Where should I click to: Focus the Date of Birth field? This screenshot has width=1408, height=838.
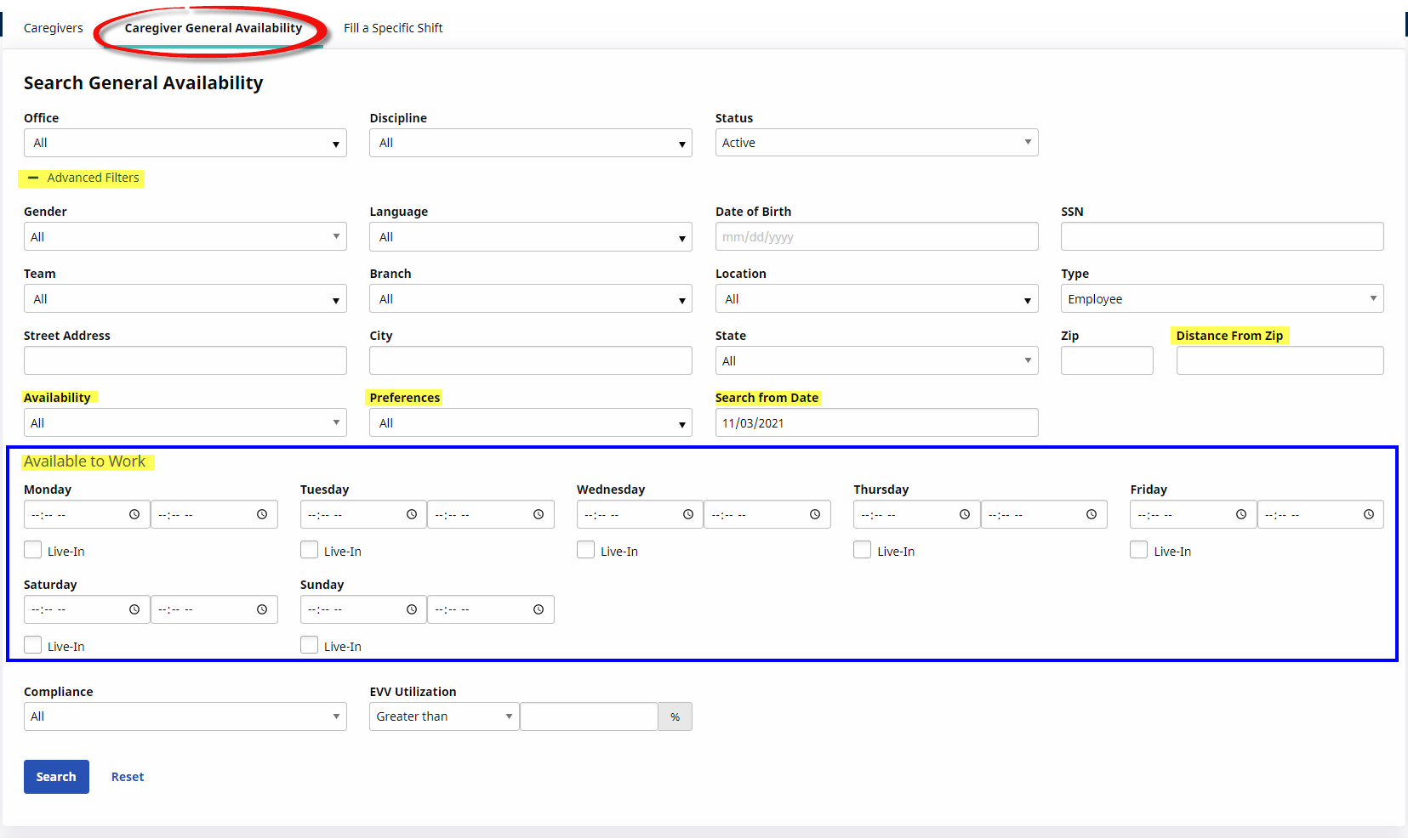pyautogui.click(x=876, y=237)
